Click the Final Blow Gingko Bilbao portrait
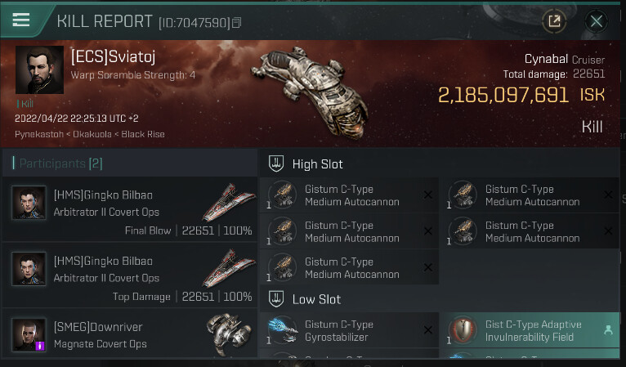Image resolution: width=626 pixels, height=367 pixels. (29, 203)
